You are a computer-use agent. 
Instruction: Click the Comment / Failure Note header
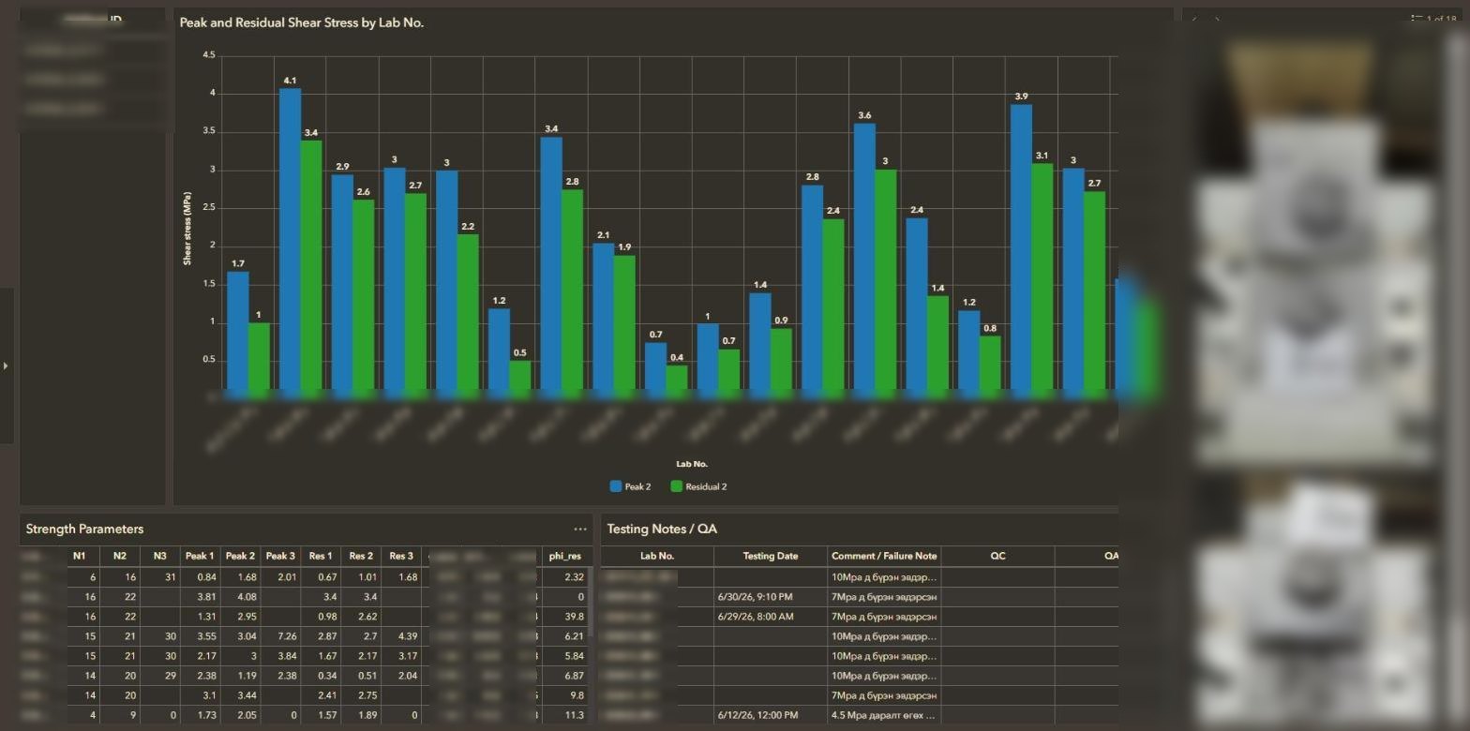pyautogui.click(x=884, y=556)
